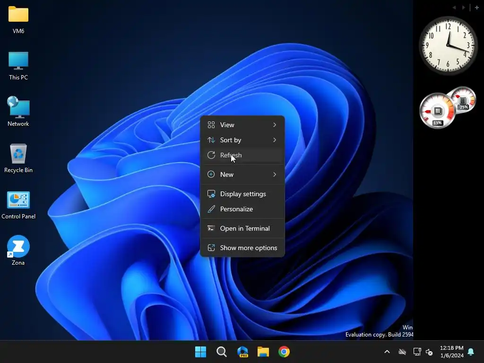Expand the New submenu arrow
This screenshot has height=363, width=484.
point(275,174)
